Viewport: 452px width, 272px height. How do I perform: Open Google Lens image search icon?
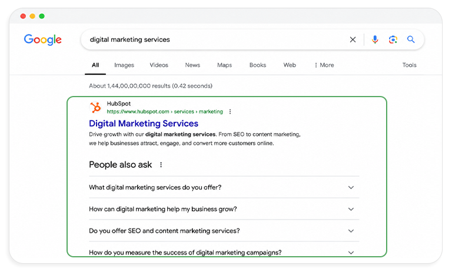(393, 39)
